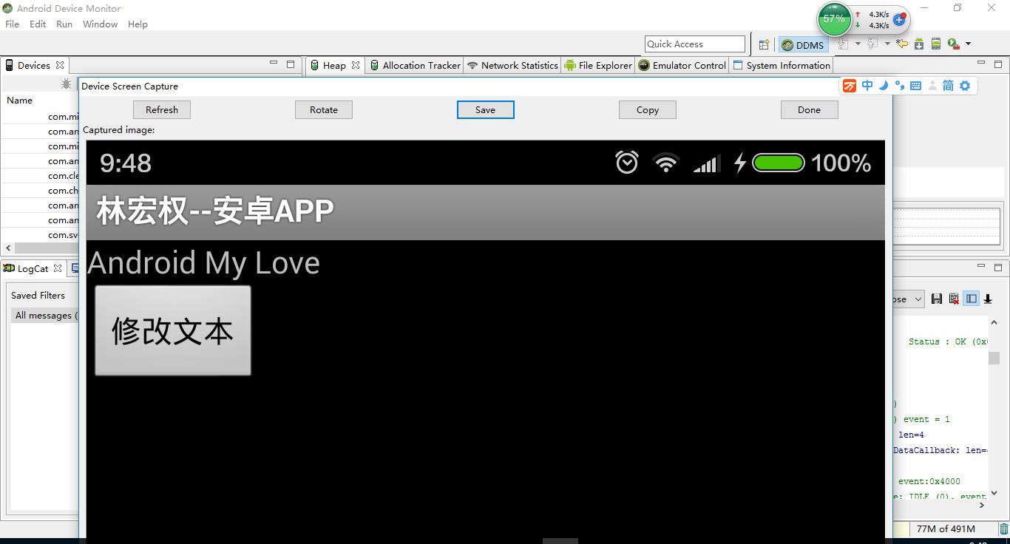Select the com.cle process row
The image size is (1010, 544).
64,175
